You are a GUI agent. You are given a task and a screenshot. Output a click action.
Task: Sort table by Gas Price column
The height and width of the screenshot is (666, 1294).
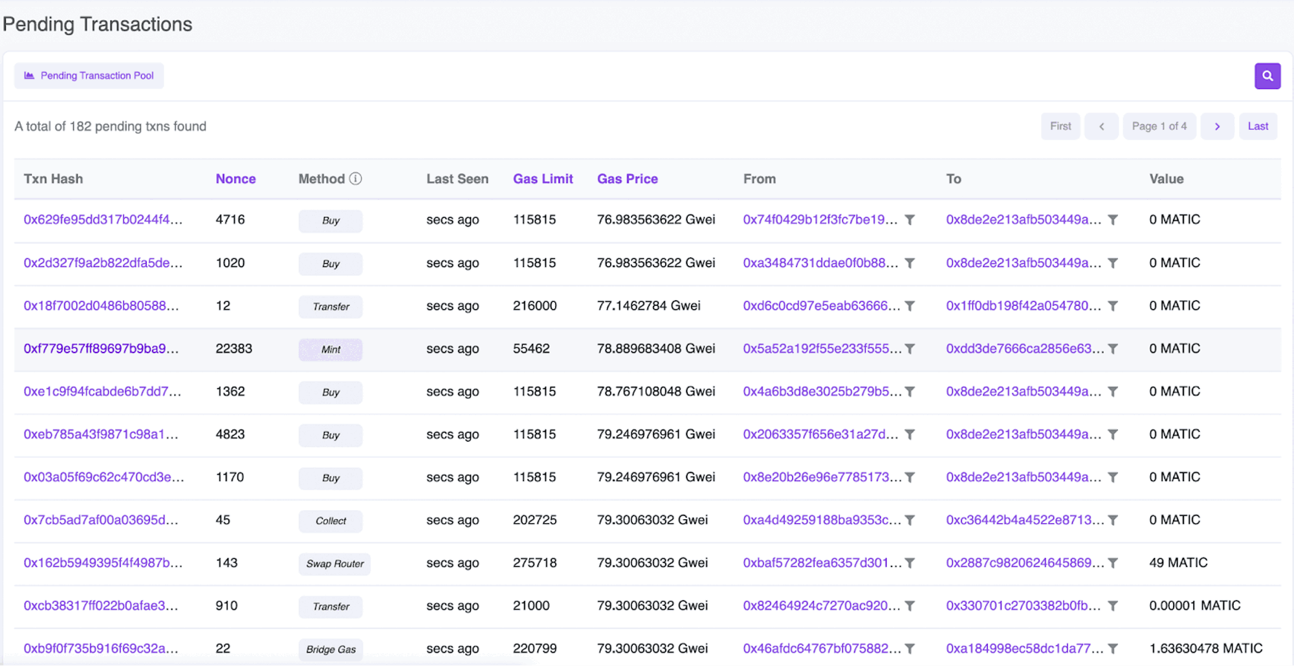tap(627, 178)
